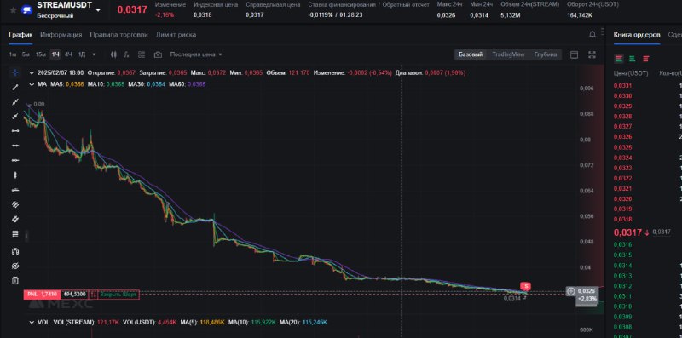The height and width of the screenshot is (338, 682).
Task: Click the PNL -1,7410 position label
Action: [42, 295]
